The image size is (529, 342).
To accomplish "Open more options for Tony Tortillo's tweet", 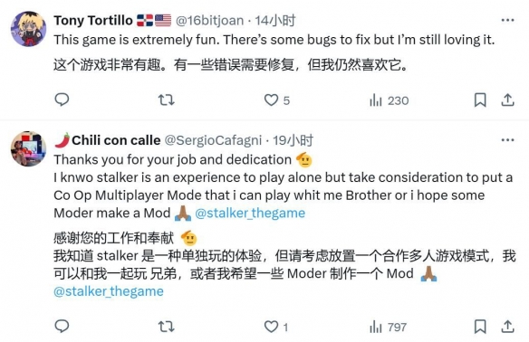I will [x=507, y=20].
